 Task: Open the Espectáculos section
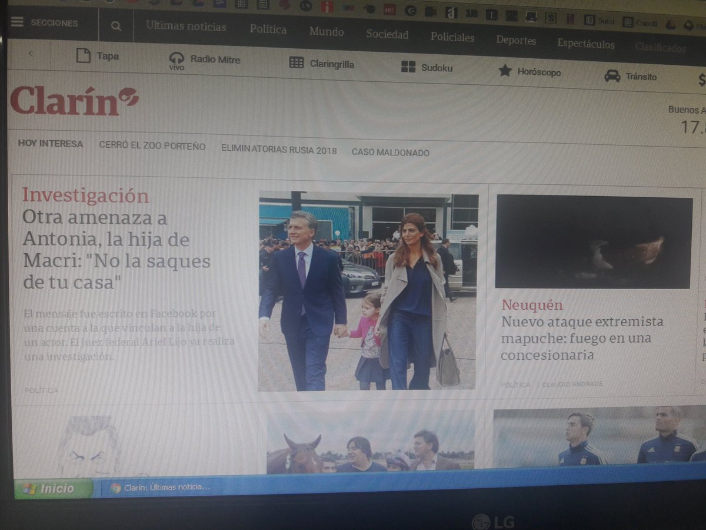586,44
